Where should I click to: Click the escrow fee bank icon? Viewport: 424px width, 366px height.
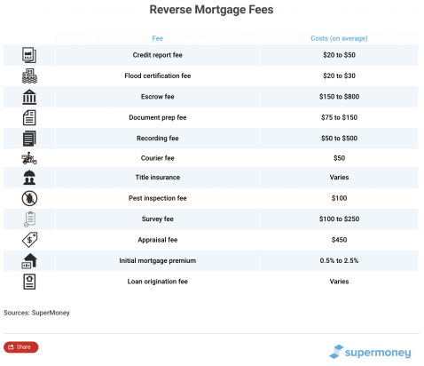point(29,97)
